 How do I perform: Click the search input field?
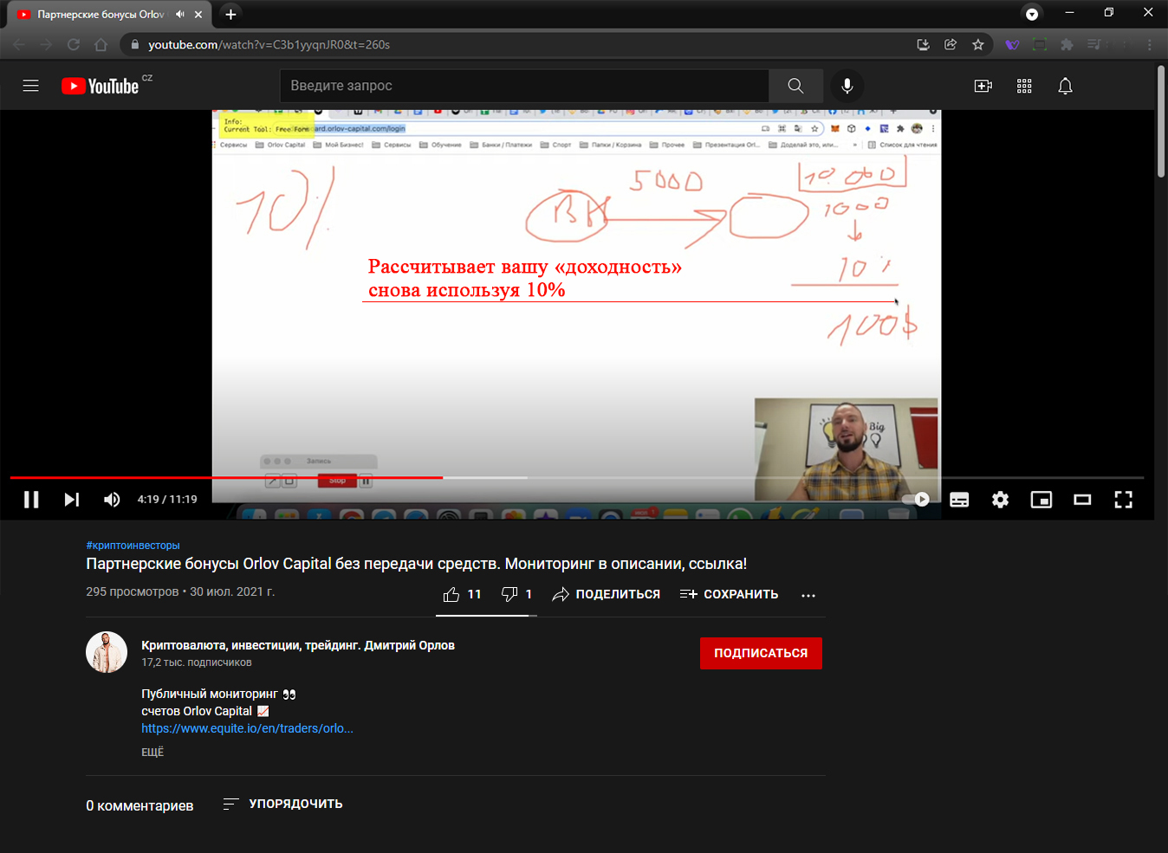pyautogui.click(x=524, y=86)
